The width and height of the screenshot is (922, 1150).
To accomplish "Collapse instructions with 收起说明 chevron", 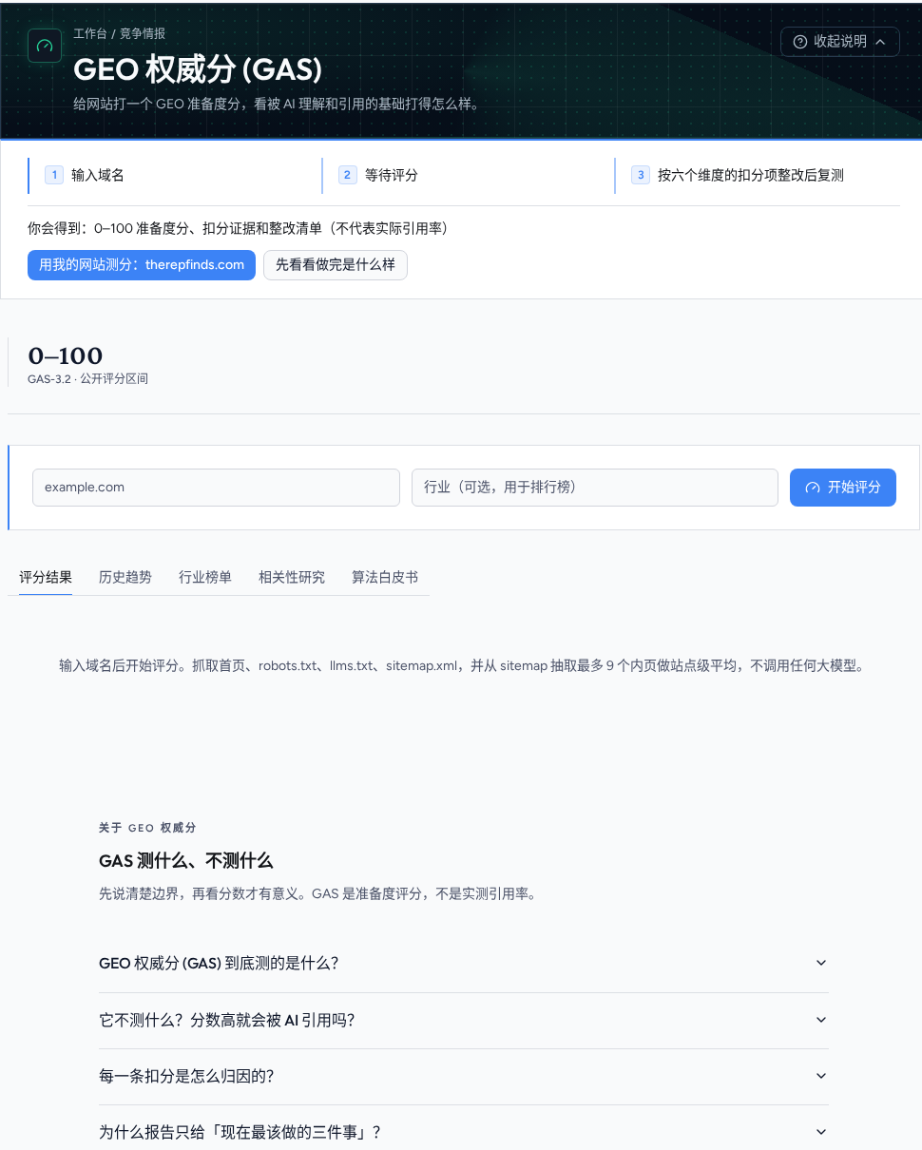I will pos(880,42).
